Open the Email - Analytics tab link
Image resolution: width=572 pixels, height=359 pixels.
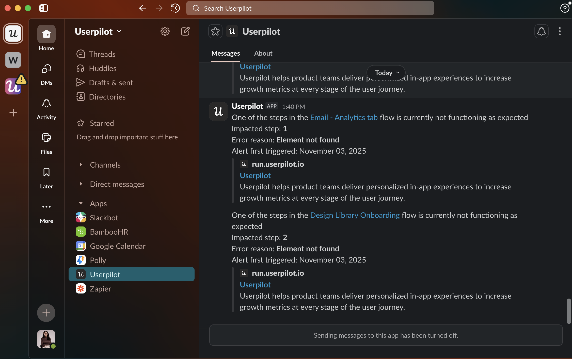pyautogui.click(x=344, y=117)
